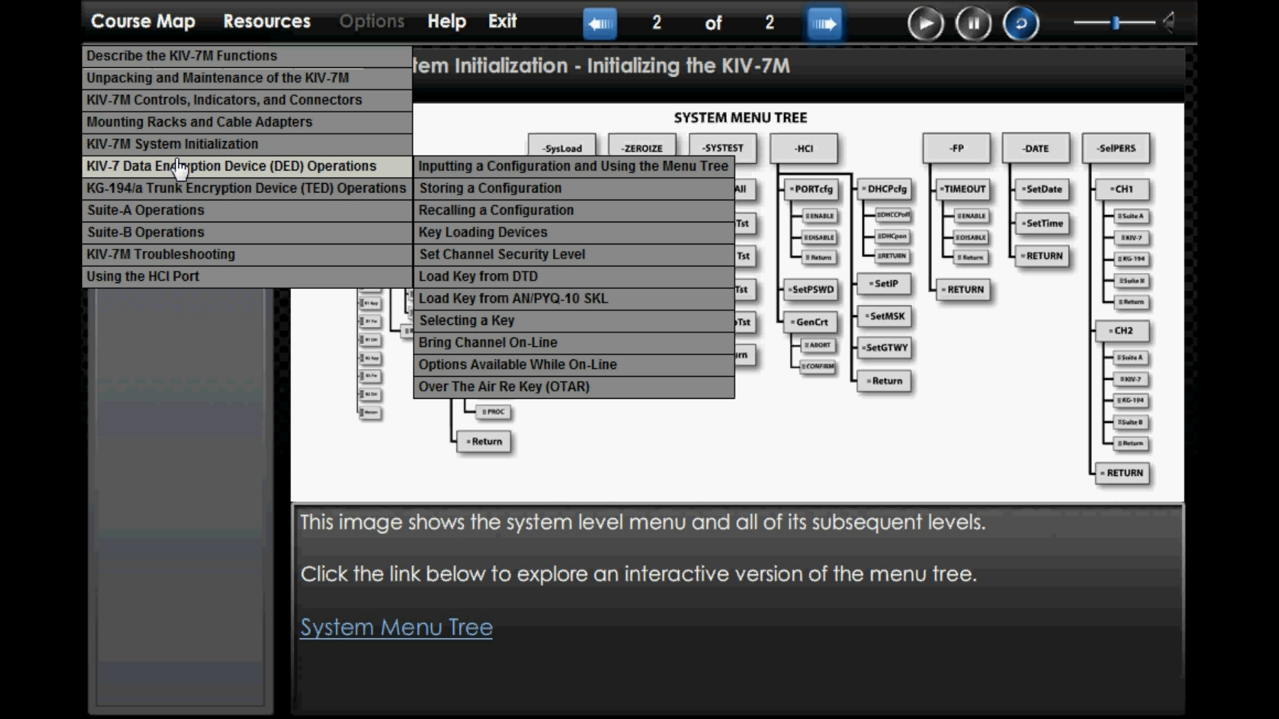Open Selecting a Key lesson
The image size is (1279, 719).
click(x=574, y=320)
